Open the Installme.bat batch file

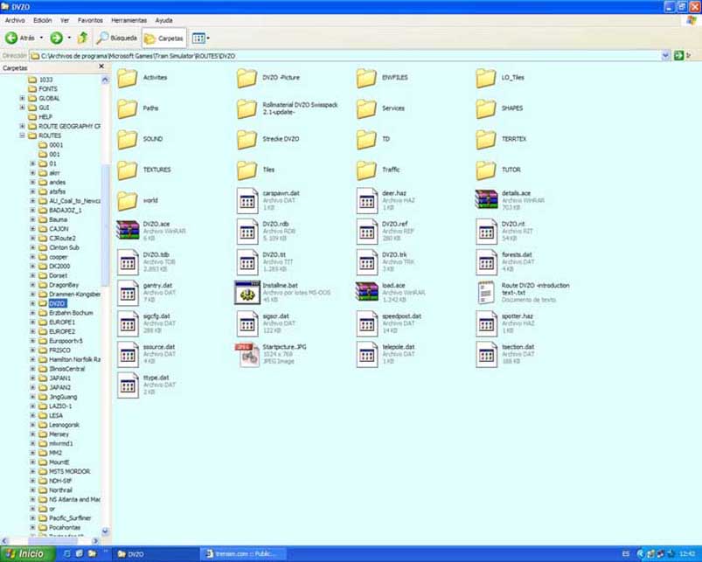tap(247, 292)
